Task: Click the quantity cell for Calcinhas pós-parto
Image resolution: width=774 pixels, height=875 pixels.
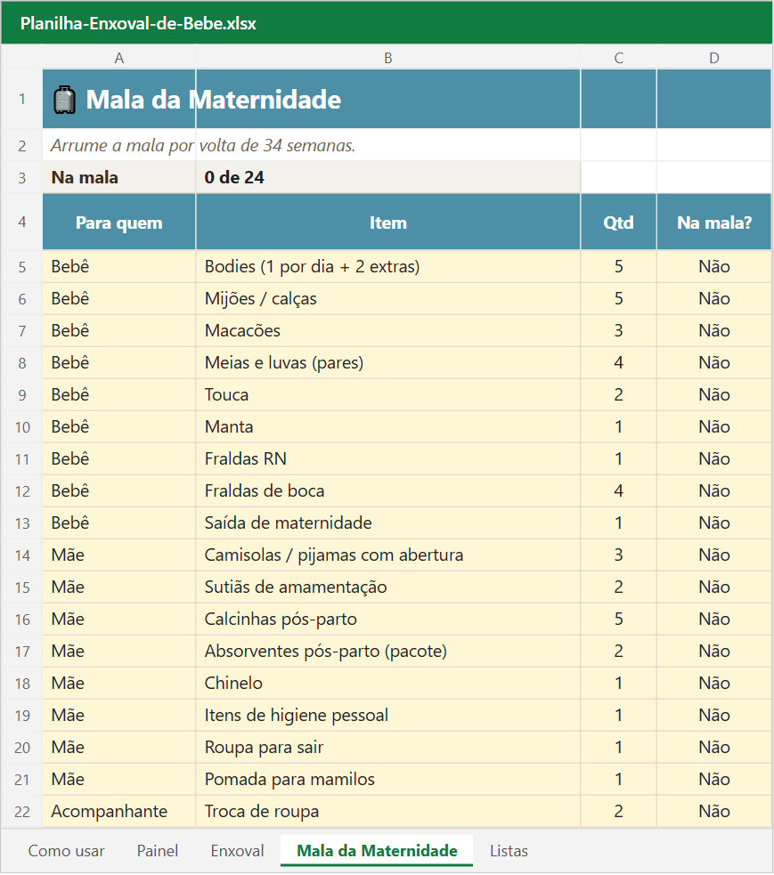Action: [x=619, y=619]
